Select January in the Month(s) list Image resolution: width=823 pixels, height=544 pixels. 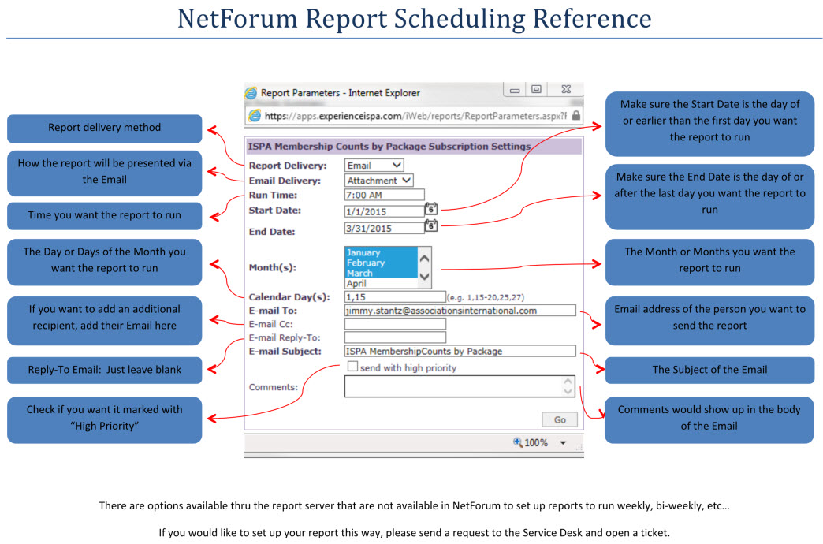tap(381, 252)
